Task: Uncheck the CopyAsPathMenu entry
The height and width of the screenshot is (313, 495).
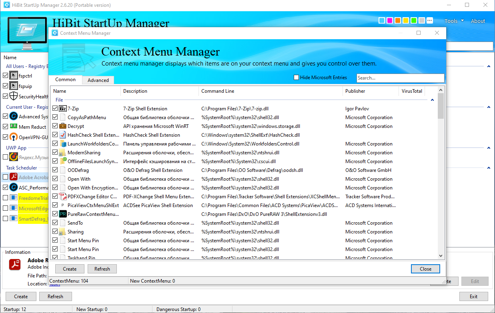Action: pyautogui.click(x=55, y=118)
